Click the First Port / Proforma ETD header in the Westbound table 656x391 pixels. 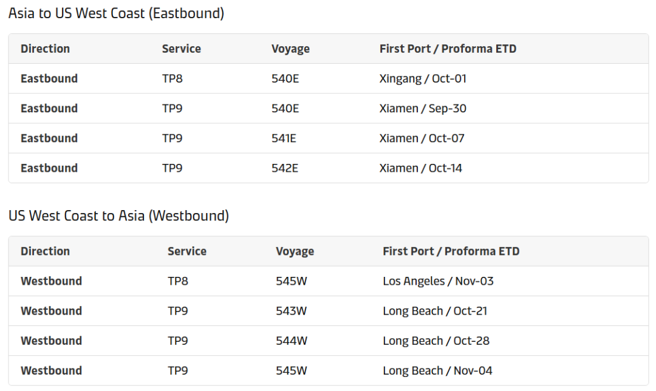[x=451, y=251]
